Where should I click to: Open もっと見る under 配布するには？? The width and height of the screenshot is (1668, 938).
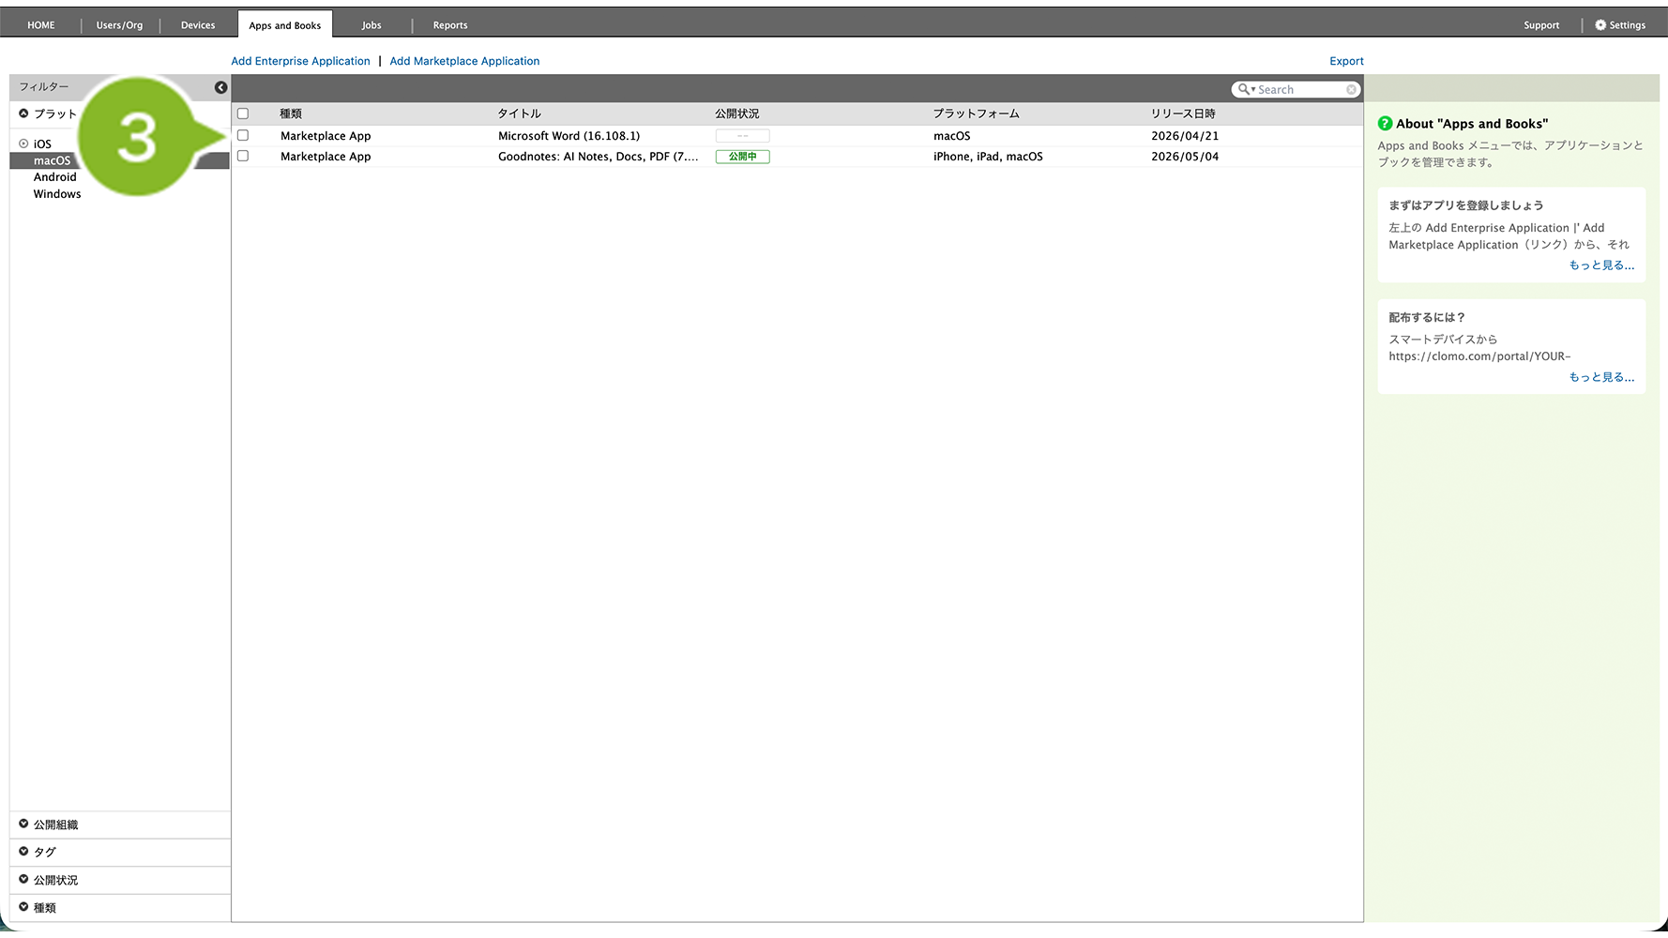coord(1601,377)
